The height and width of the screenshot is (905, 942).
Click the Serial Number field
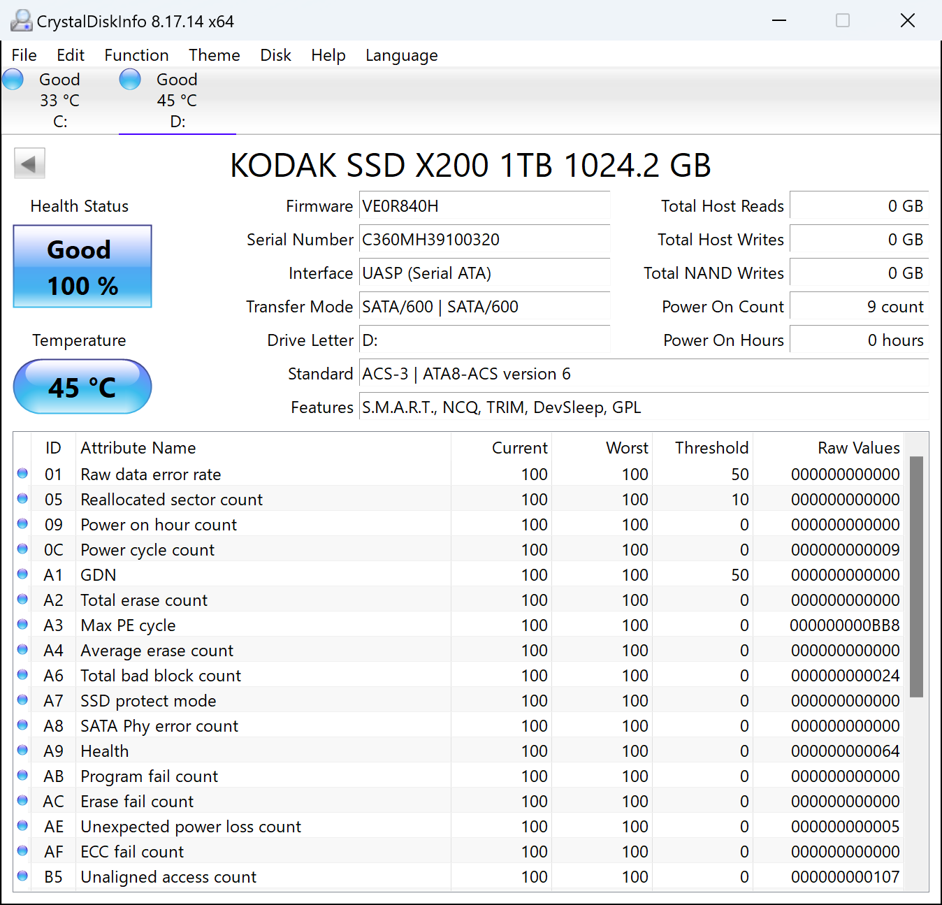pos(484,240)
